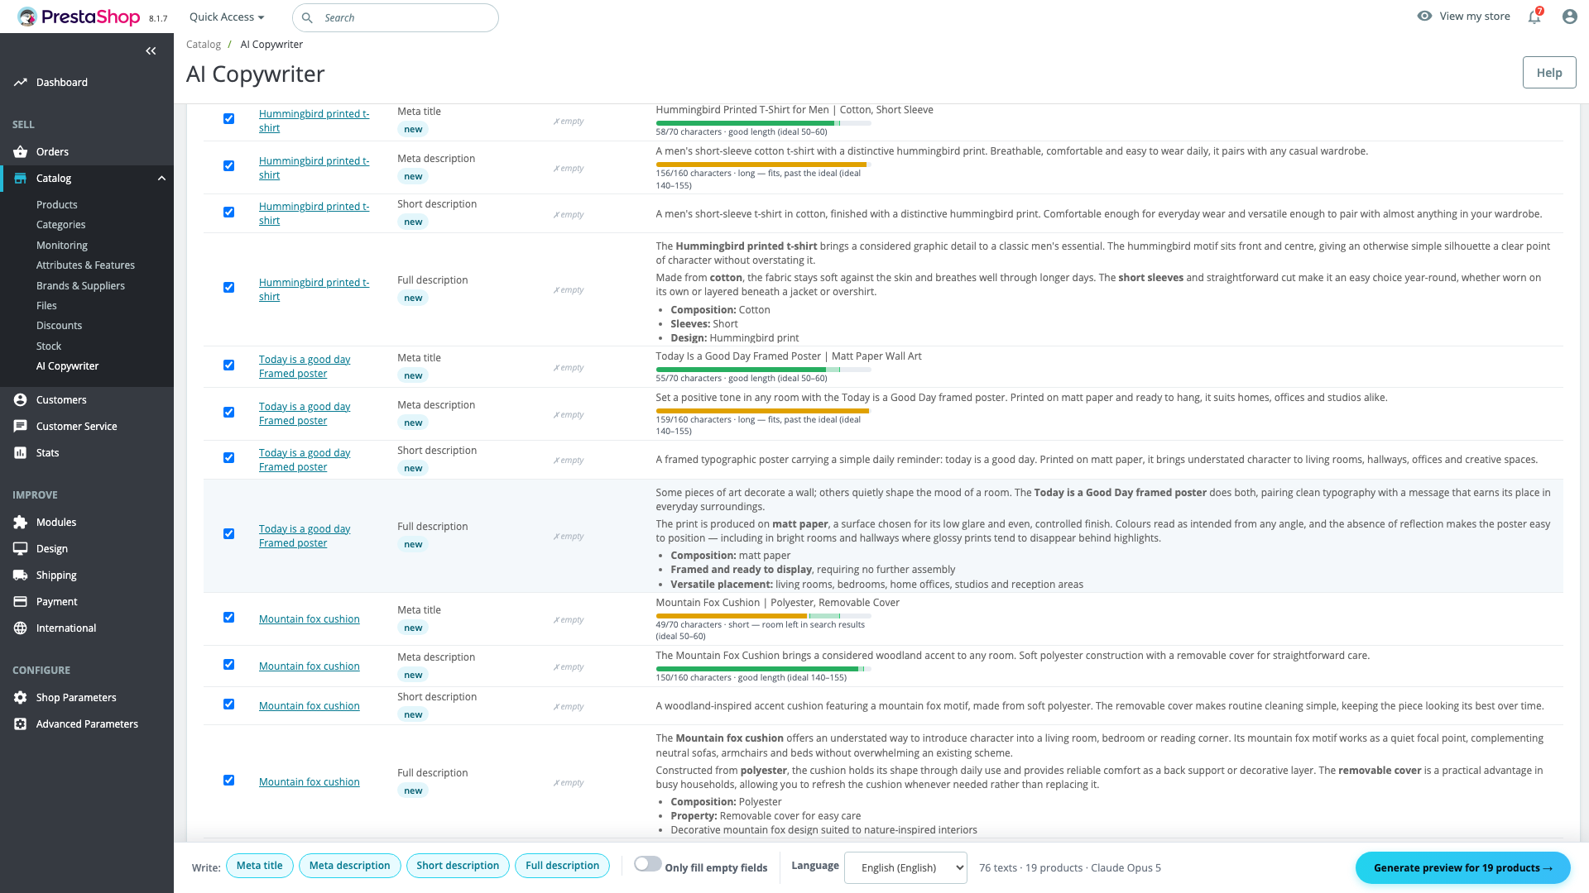
Task: Click Mountain Fox Cushion meta title length bar
Action: coord(763,616)
